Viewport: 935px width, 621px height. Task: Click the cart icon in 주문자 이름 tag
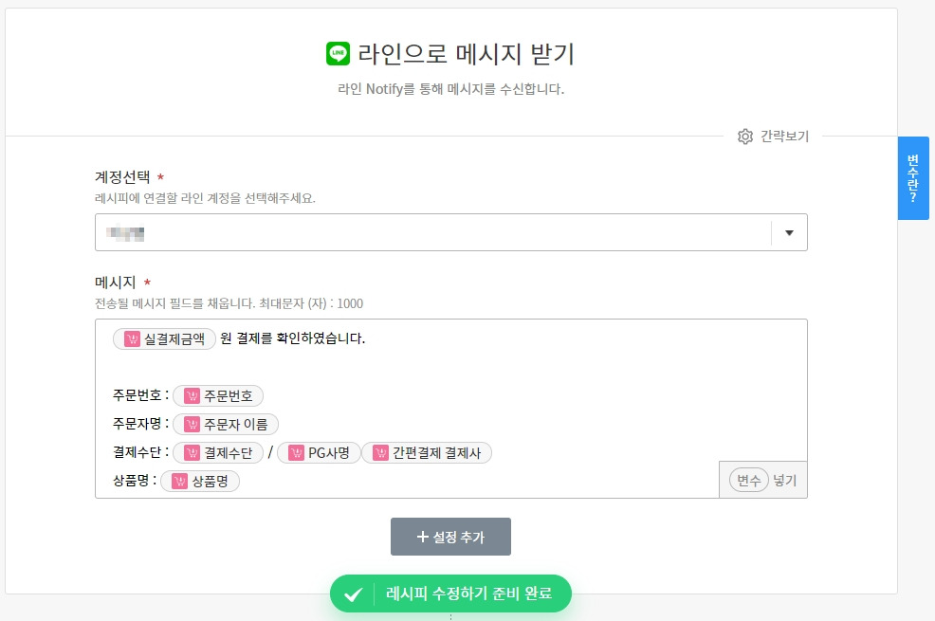click(x=192, y=425)
